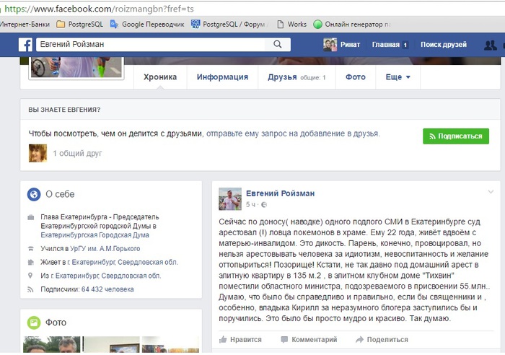Click the post privacy globe icon
505x355 pixels.
(264, 205)
